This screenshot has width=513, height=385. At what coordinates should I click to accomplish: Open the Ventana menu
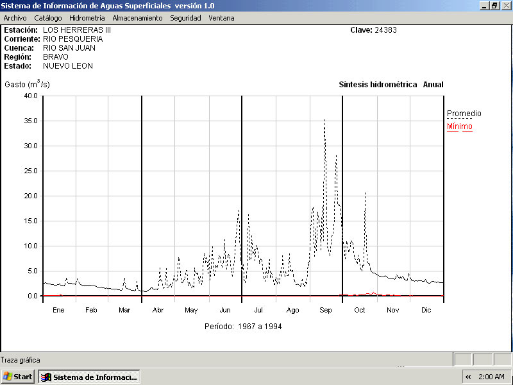click(221, 18)
